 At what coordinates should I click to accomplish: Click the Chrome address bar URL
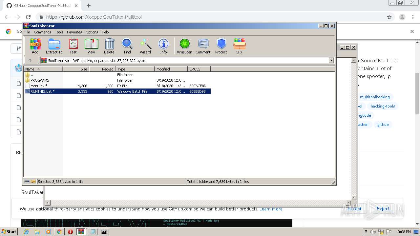tap(94, 17)
